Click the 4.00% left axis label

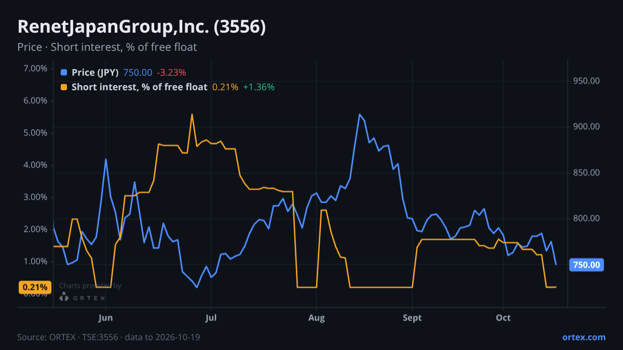coord(35,165)
